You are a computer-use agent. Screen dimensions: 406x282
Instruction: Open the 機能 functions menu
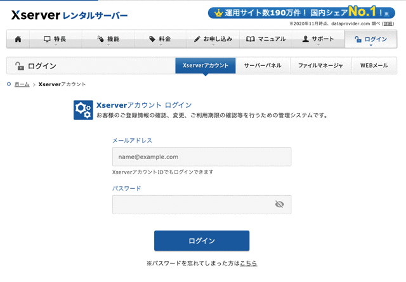pyautogui.click(x=108, y=39)
